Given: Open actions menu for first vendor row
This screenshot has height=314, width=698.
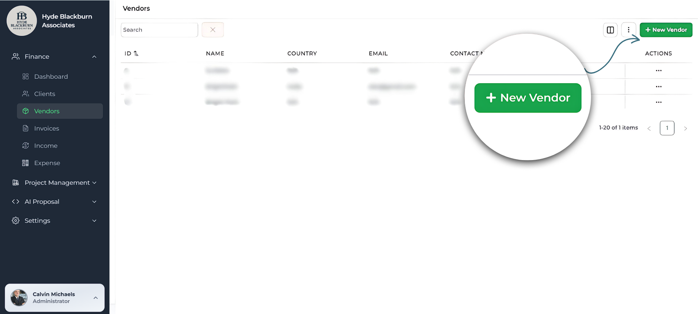Looking at the screenshot, I should point(658,70).
